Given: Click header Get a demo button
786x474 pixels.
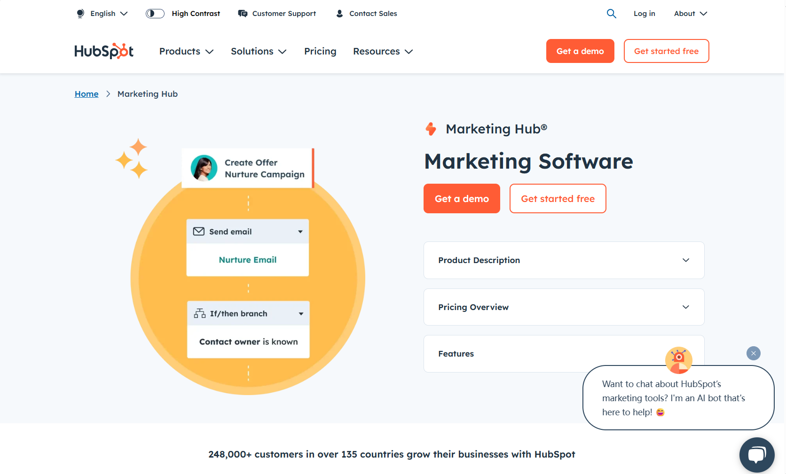Looking at the screenshot, I should tap(580, 51).
